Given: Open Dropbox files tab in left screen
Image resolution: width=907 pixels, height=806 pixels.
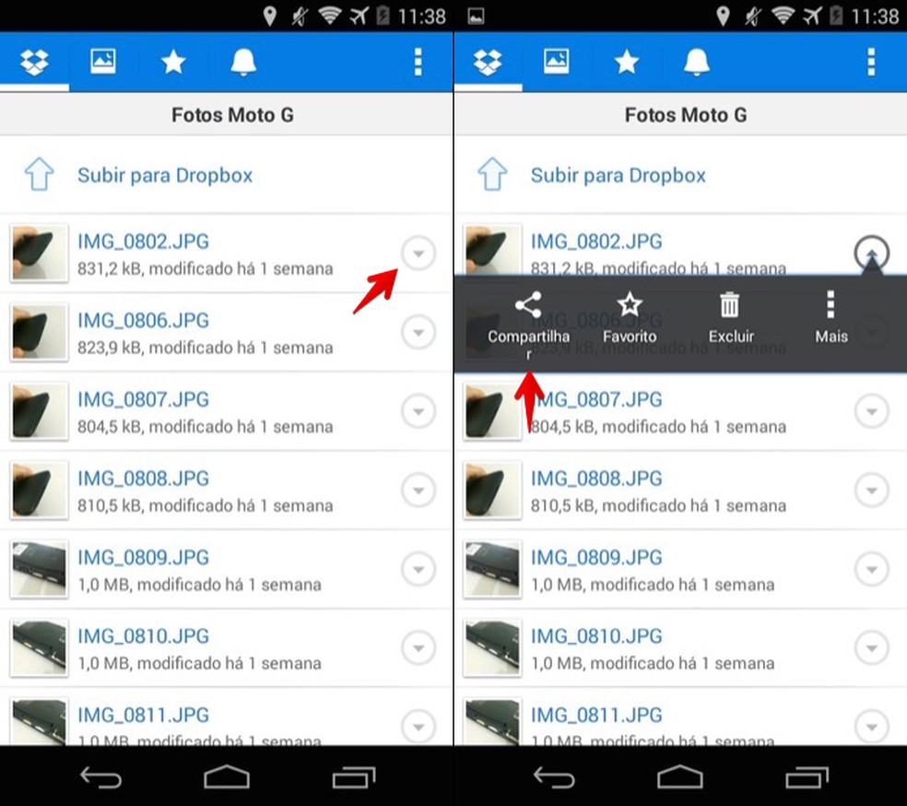Looking at the screenshot, I should 34,62.
